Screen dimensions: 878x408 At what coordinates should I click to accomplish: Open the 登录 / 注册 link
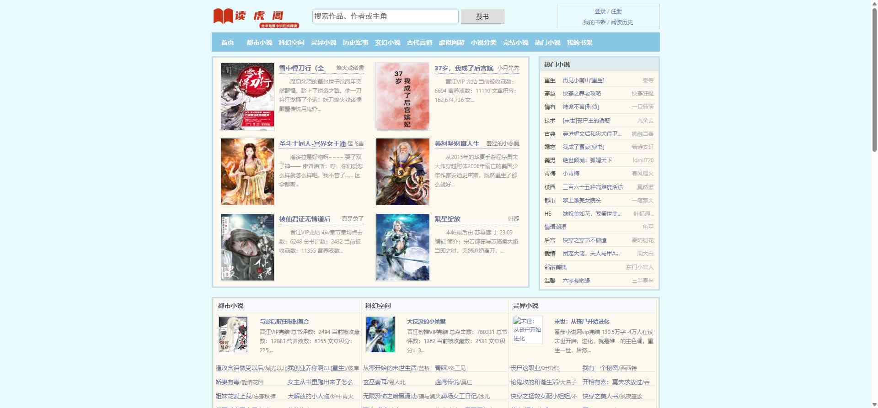pyautogui.click(x=608, y=11)
